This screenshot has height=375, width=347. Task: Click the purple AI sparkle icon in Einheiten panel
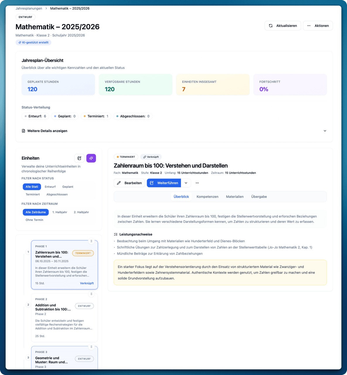click(x=91, y=158)
